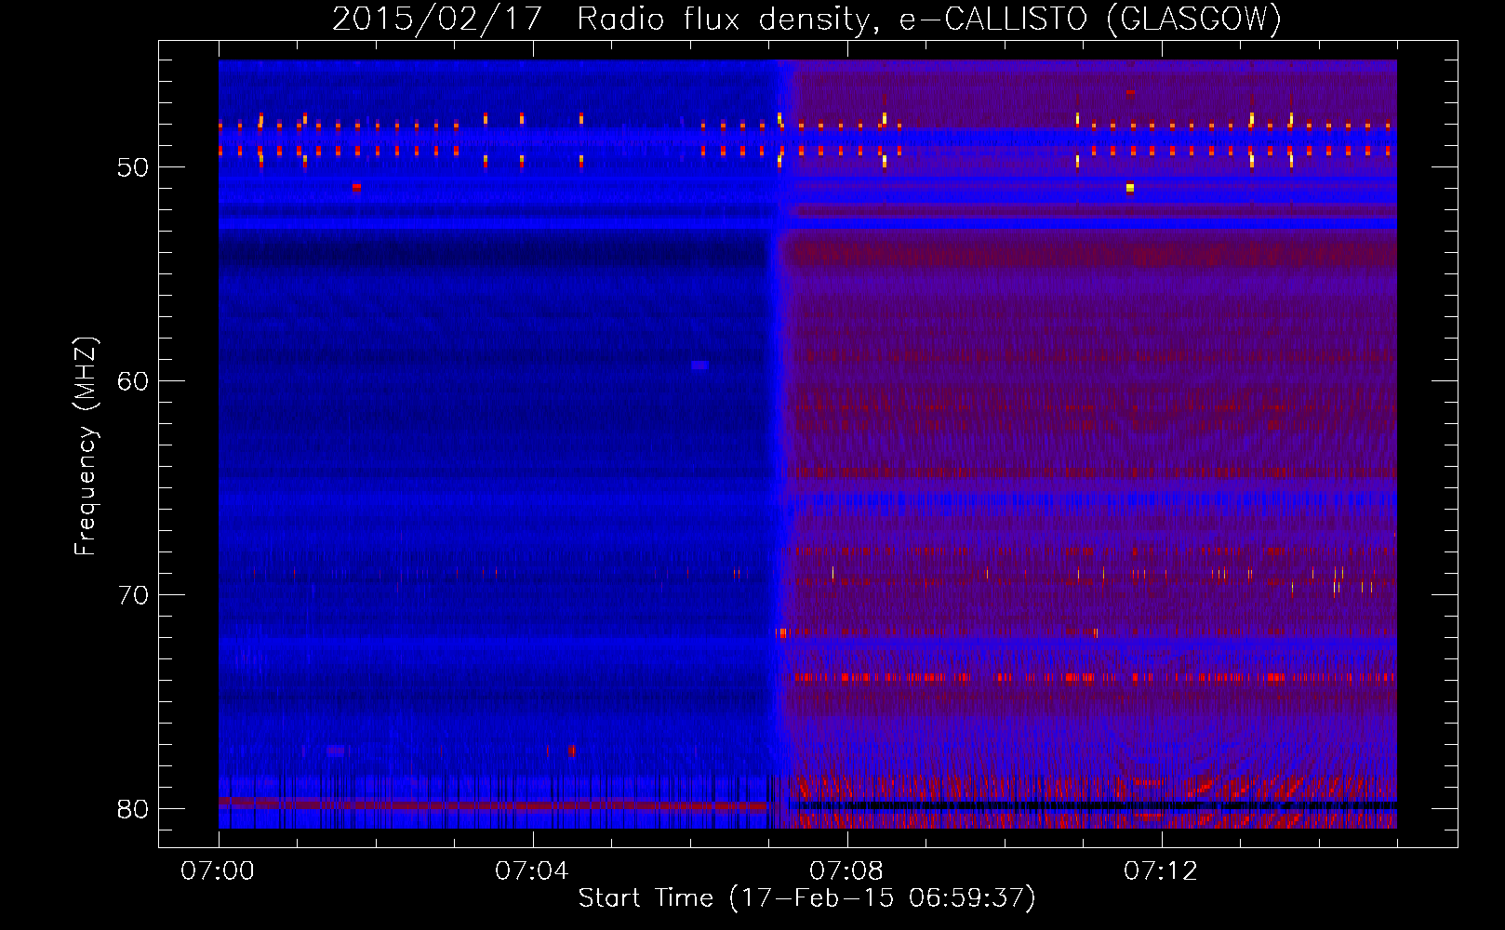Click the plot title '2015/02/17 Radio flux density, e-CALLISTO (GLASGOW)'

tap(806, 19)
